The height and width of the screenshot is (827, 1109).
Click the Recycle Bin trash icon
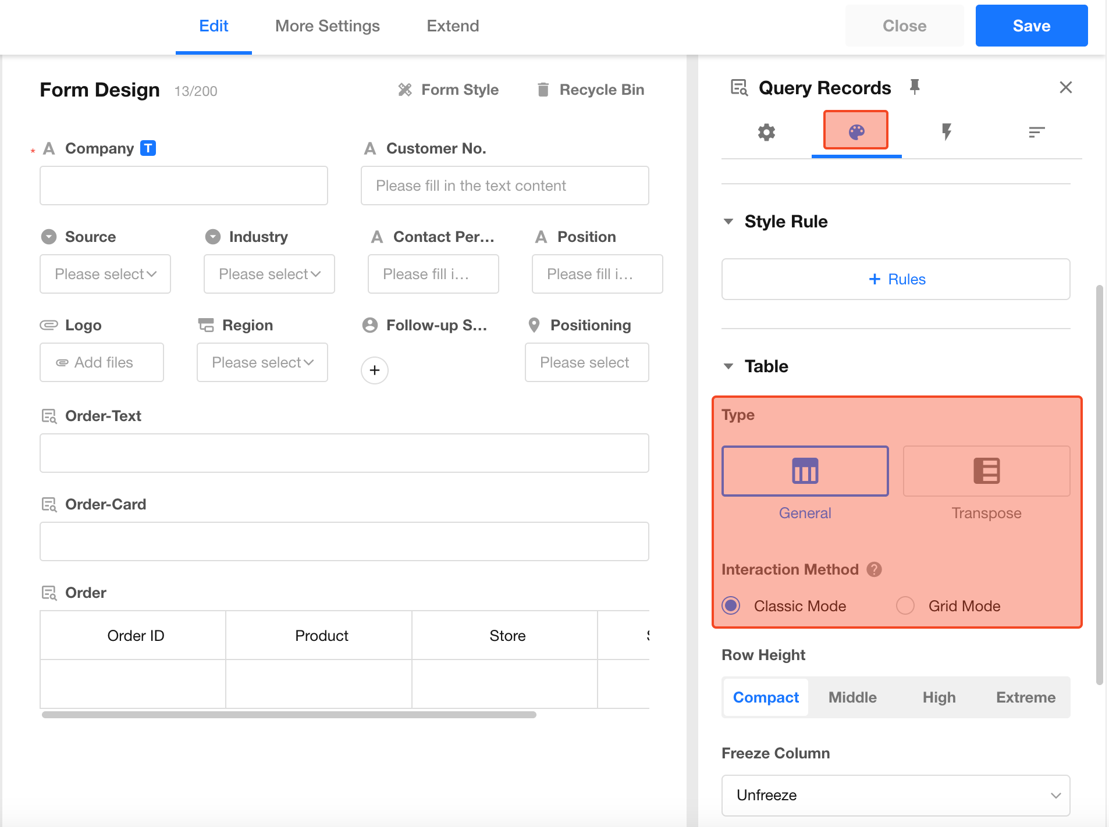click(543, 90)
